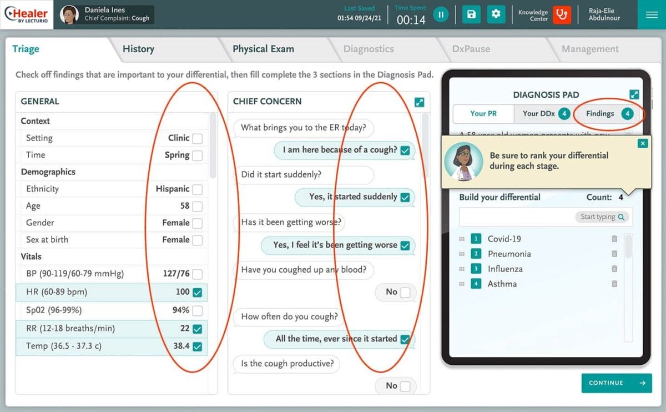Save your progress with the disk icon
The width and height of the screenshot is (666, 412).
[471, 14]
